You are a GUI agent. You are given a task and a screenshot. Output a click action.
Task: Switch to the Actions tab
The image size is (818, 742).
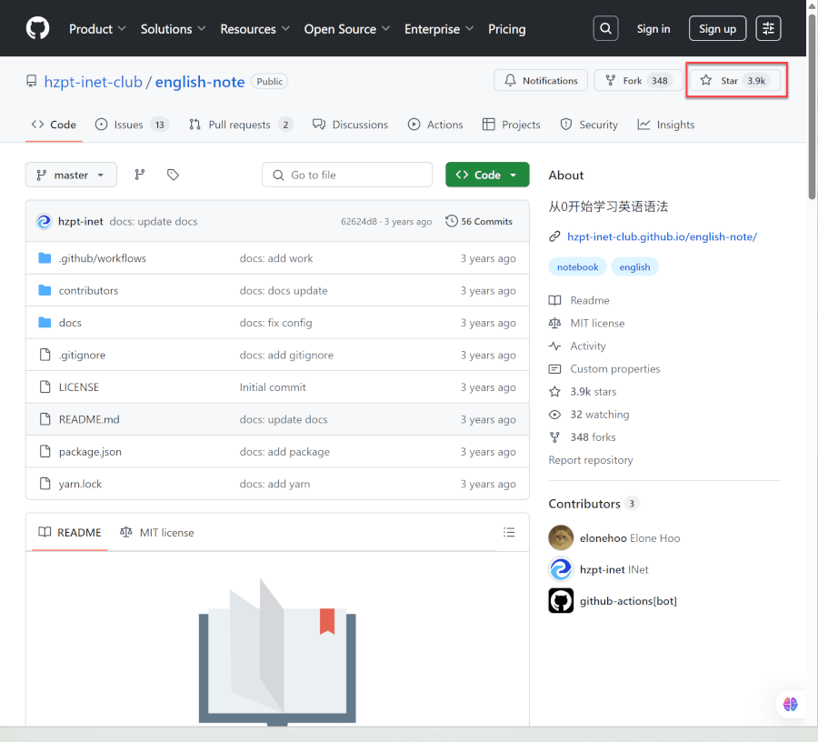435,125
